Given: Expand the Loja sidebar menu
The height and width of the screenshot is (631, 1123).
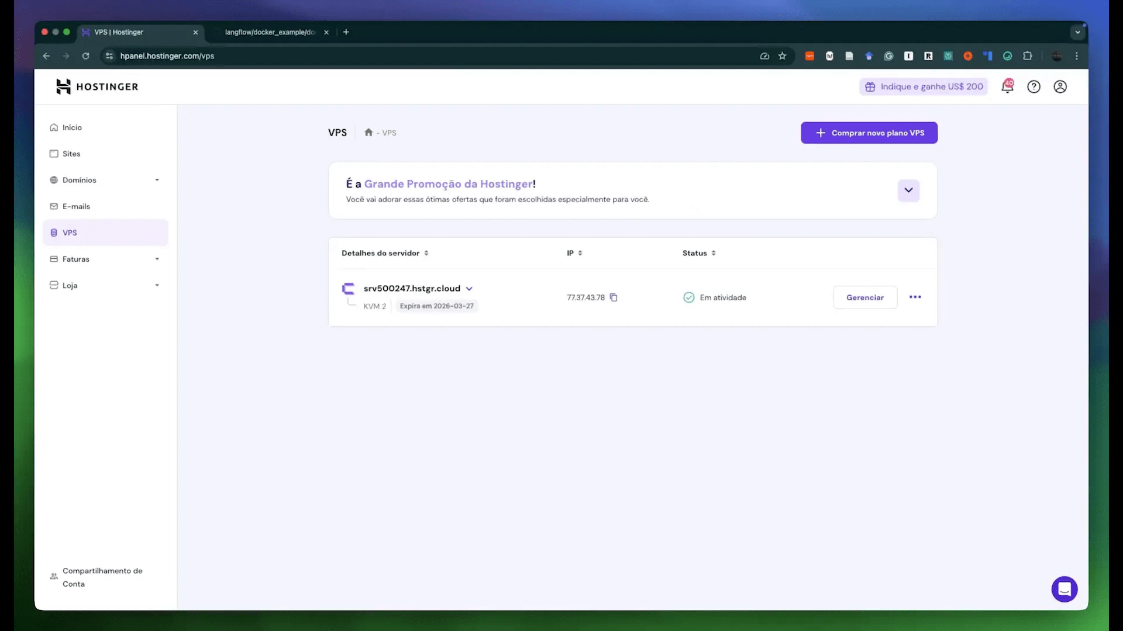Looking at the screenshot, I should click(157, 285).
